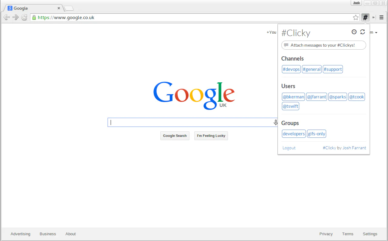This screenshot has height=241, width=388.
Task: Log out of #Clicky
Action: 289,148
